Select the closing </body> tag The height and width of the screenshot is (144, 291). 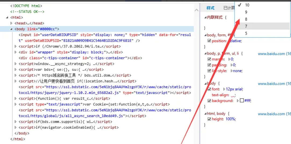point(22,133)
